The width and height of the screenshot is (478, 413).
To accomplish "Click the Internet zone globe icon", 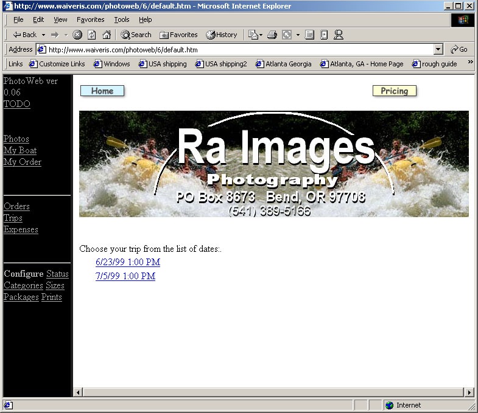I will coord(389,405).
